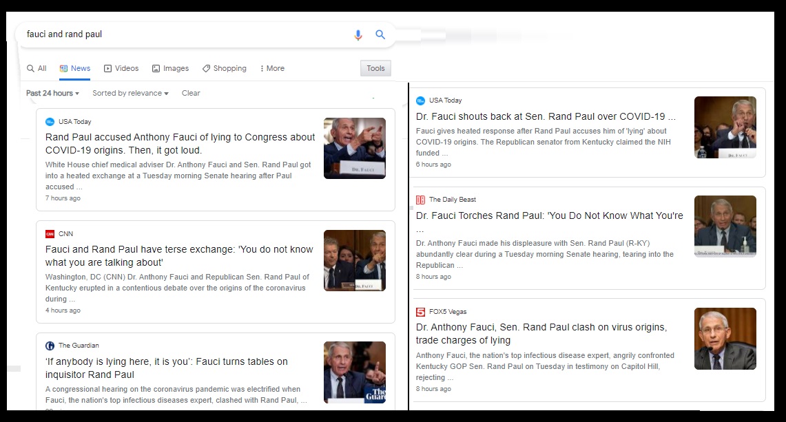Click 'The Daily Beast' source name text
The height and width of the screenshot is (422, 786).
[453, 200]
